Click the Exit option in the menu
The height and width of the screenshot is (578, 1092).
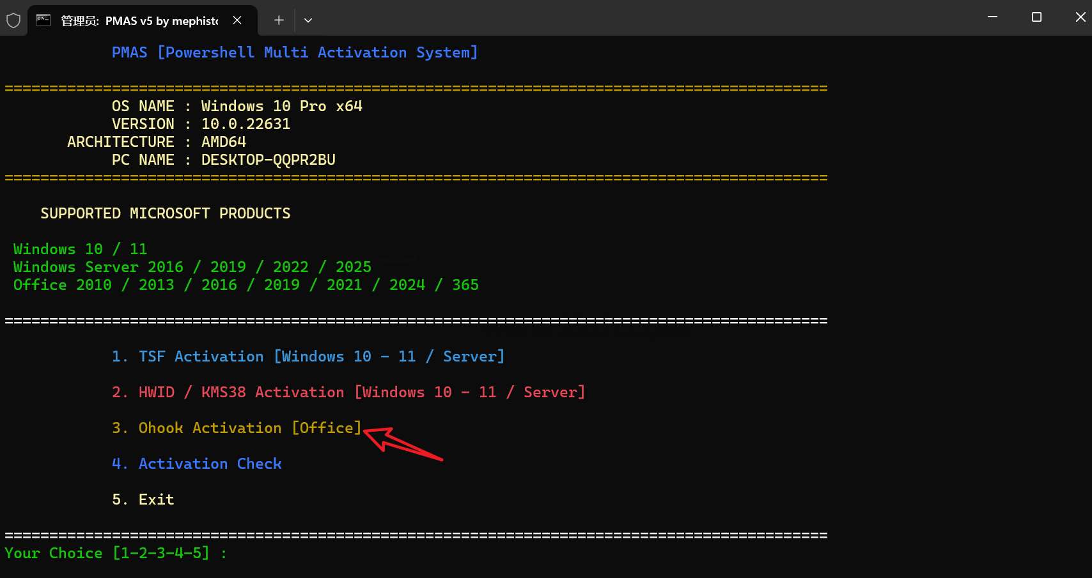(x=143, y=499)
